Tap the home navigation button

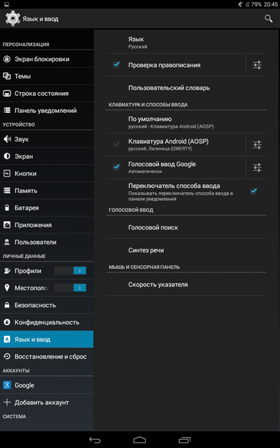[140, 440]
